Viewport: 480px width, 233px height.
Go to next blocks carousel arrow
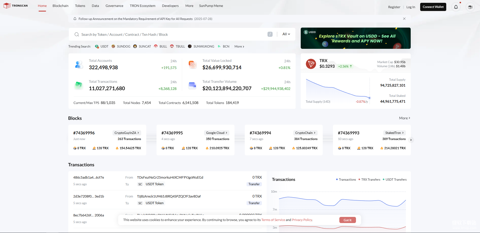click(x=411, y=140)
